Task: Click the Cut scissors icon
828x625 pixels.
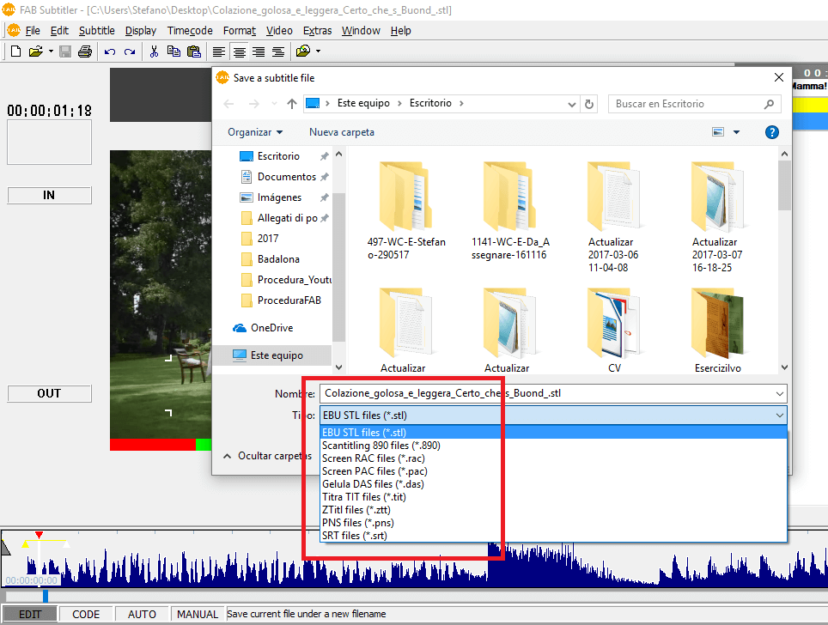Action: (x=154, y=52)
